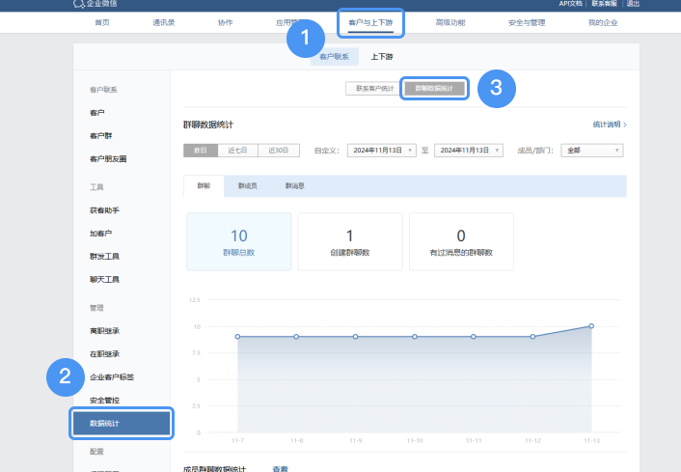Open the custom start date dropdown
This screenshot has height=472, width=681.
pos(381,151)
